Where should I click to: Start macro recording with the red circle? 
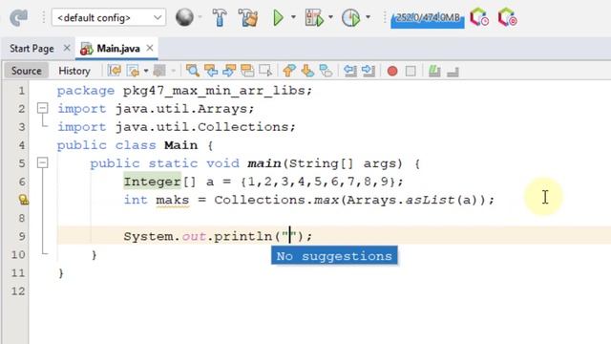392,71
